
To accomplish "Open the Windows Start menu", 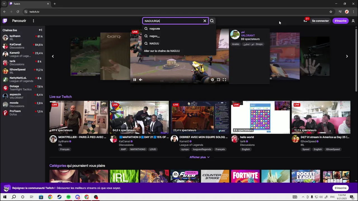I will [5, 197].
